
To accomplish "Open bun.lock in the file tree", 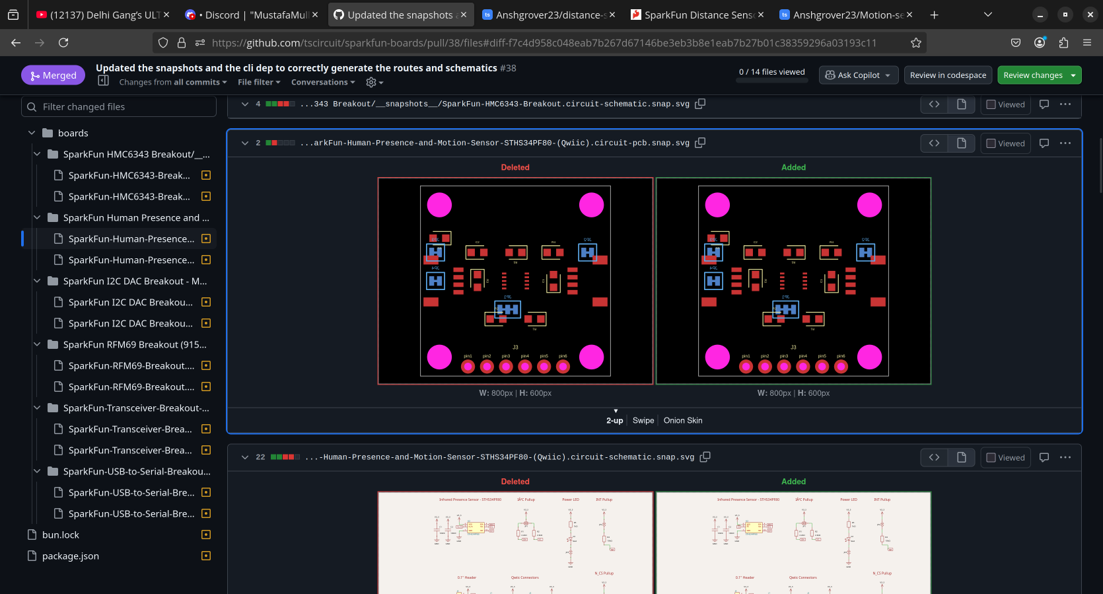I will click(x=60, y=535).
